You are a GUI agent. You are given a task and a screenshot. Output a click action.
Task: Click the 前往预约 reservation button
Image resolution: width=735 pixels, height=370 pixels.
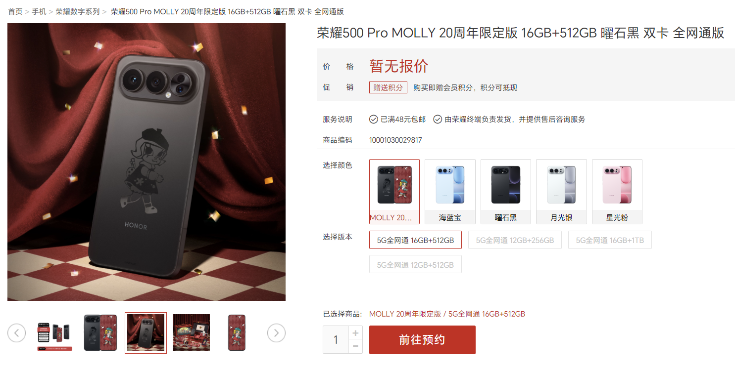pyautogui.click(x=422, y=340)
